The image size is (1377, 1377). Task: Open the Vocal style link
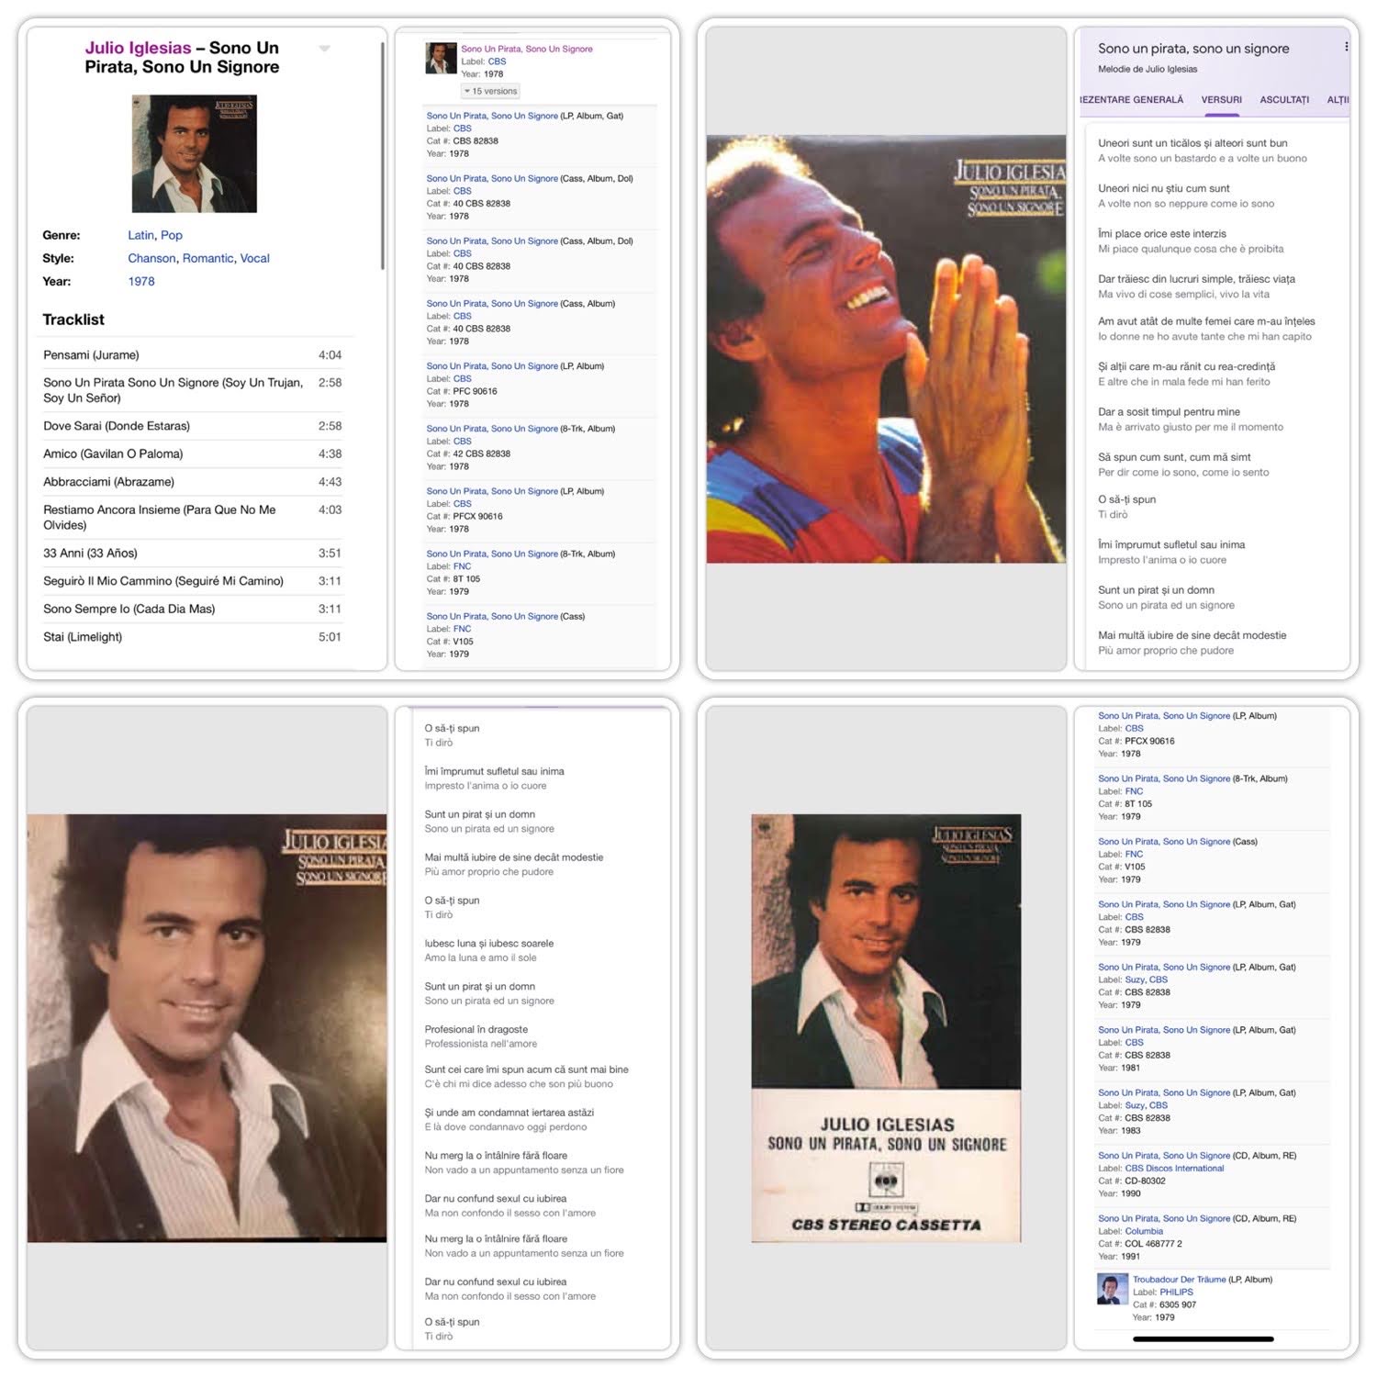pos(255,258)
